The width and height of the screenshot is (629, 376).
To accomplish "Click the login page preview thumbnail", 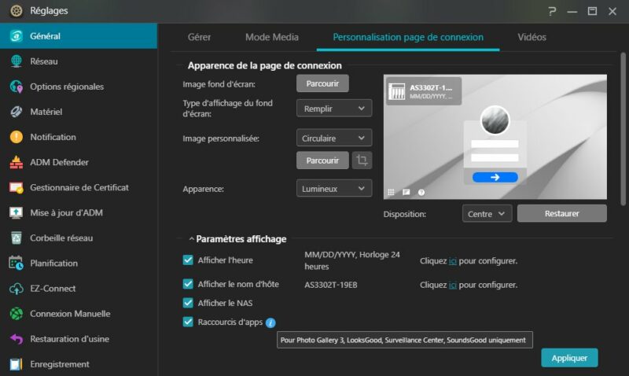I will (495, 137).
